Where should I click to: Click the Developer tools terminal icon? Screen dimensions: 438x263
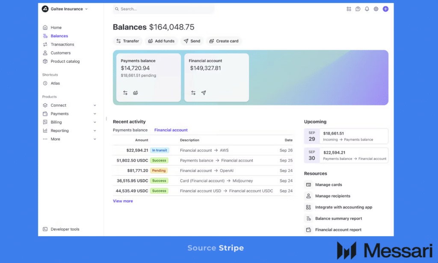pos(45,229)
